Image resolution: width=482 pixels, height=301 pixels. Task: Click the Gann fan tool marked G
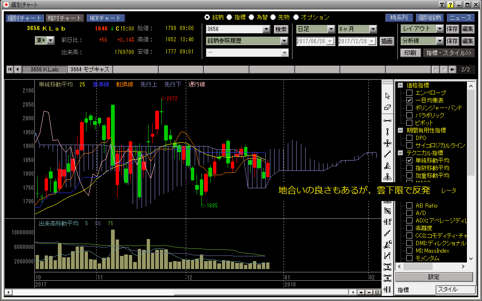pyautogui.click(x=387, y=244)
